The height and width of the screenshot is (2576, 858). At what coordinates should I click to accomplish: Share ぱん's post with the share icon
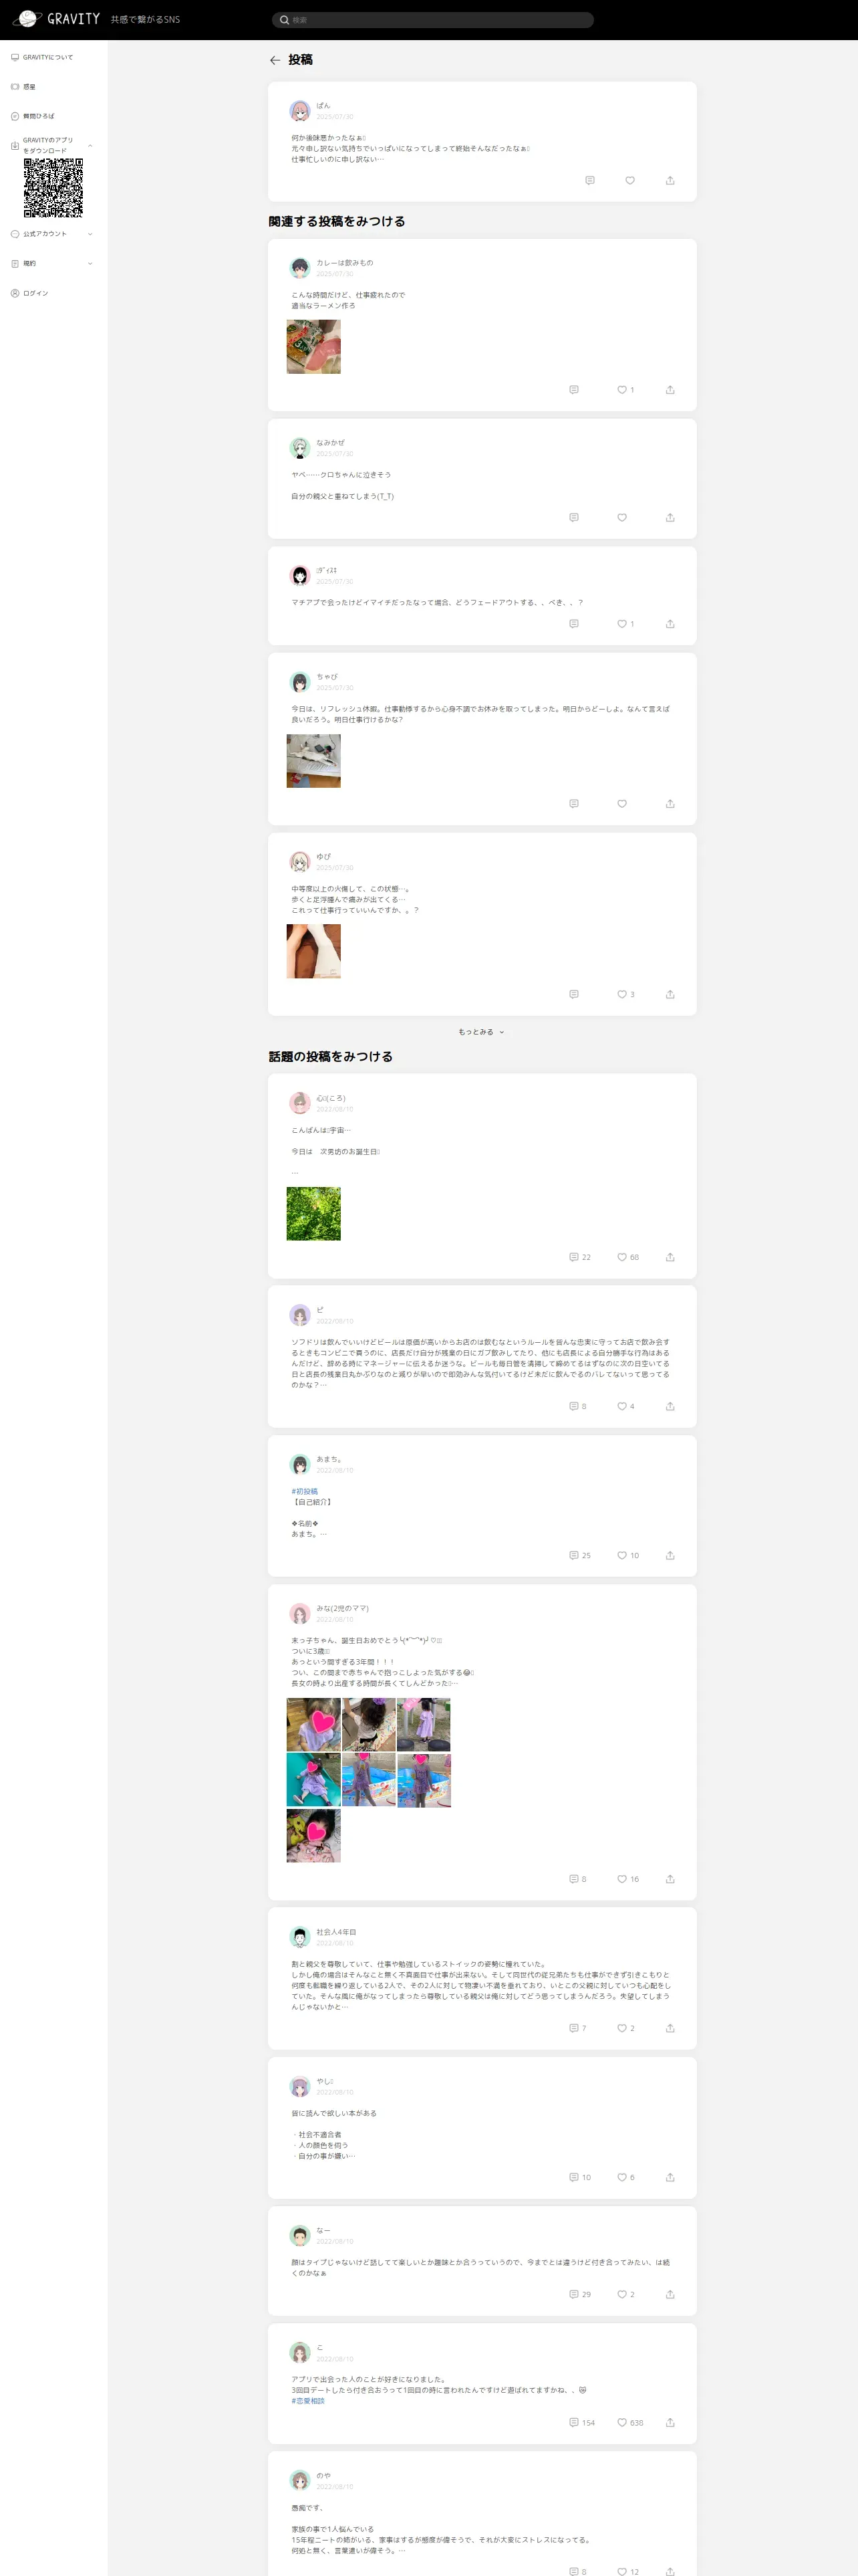pos(670,181)
